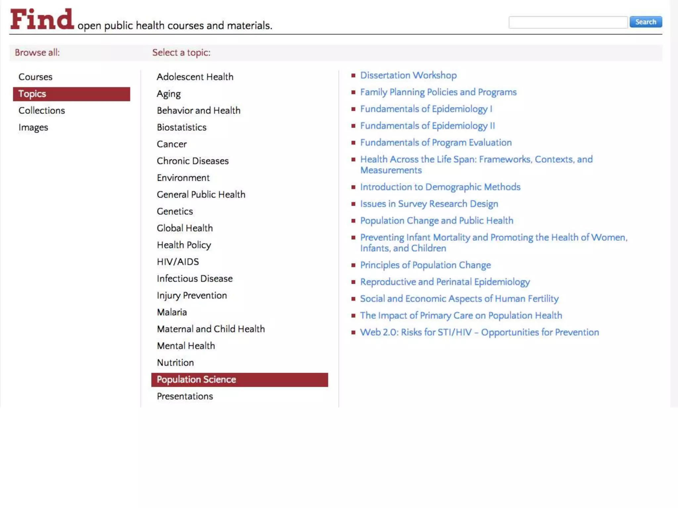Image resolution: width=678 pixels, height=508 pixels.
Task: Open Courses in Browse all list
Action: coord(35,77)
